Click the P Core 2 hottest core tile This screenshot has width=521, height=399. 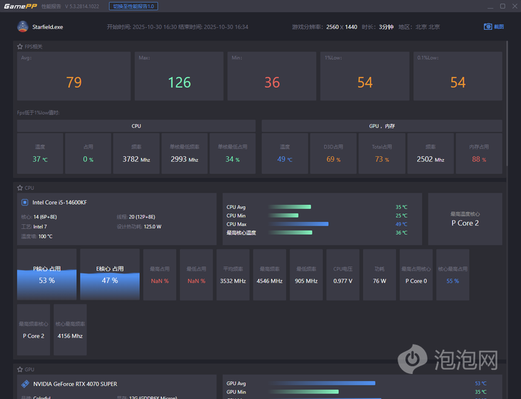pos(465,219)
